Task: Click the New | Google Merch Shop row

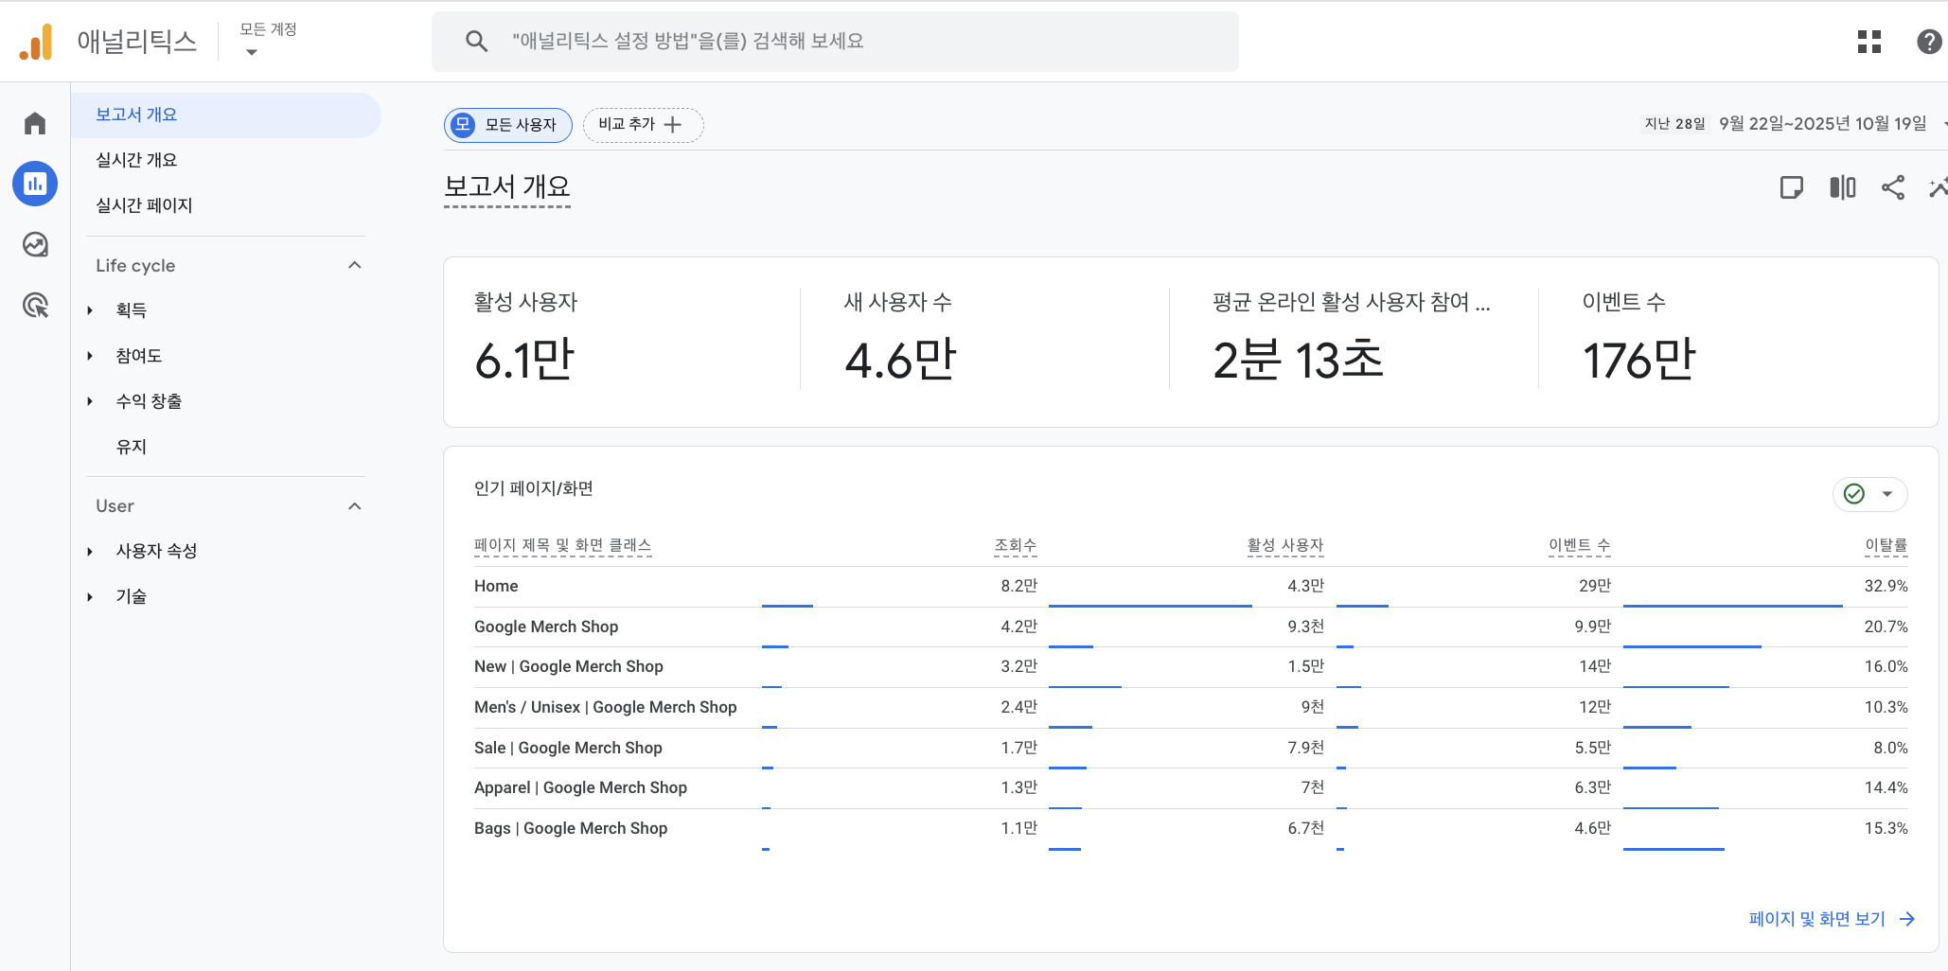Action: pyautogui.click(x=1191, y=666)
